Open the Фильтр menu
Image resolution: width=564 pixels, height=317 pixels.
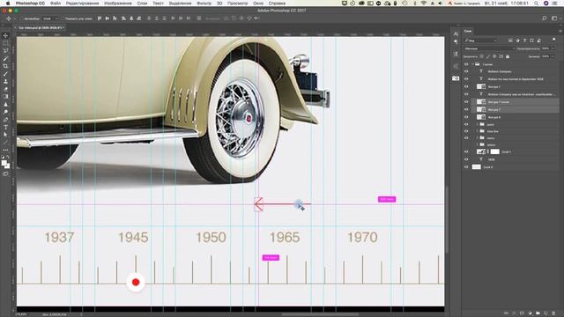204,4
